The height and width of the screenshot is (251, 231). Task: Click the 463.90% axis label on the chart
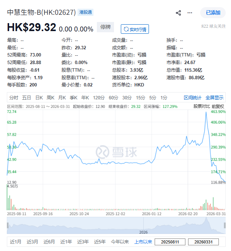click(x=218, y=111)
